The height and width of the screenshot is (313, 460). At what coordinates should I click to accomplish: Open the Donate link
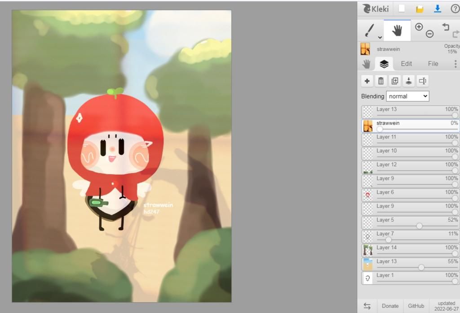point(390,306)
